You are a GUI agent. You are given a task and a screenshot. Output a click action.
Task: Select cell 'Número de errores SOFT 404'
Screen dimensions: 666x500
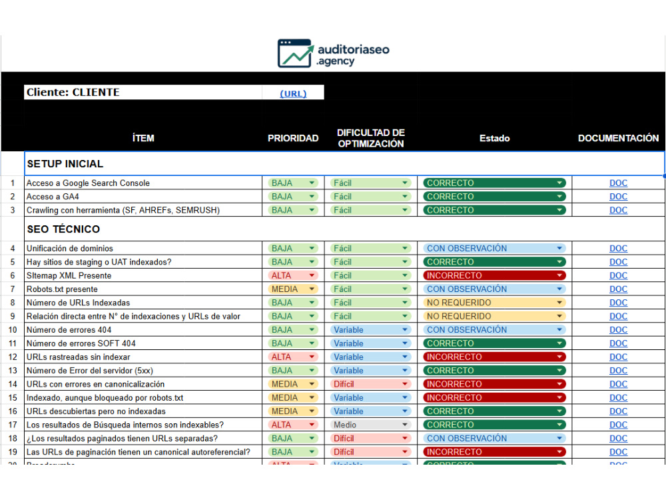[x=143, y=343]
